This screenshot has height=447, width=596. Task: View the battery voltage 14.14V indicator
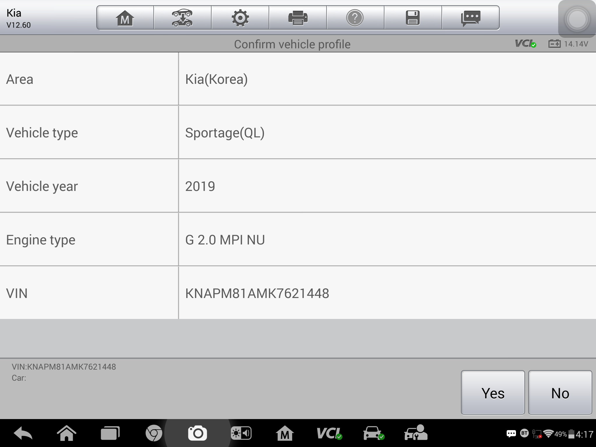point(568,44)
